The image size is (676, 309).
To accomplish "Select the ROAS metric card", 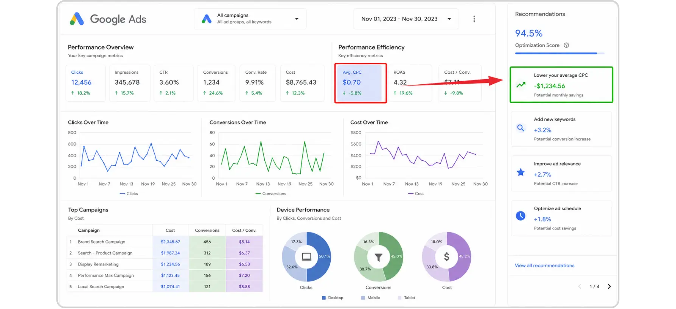I will [410, 83].
